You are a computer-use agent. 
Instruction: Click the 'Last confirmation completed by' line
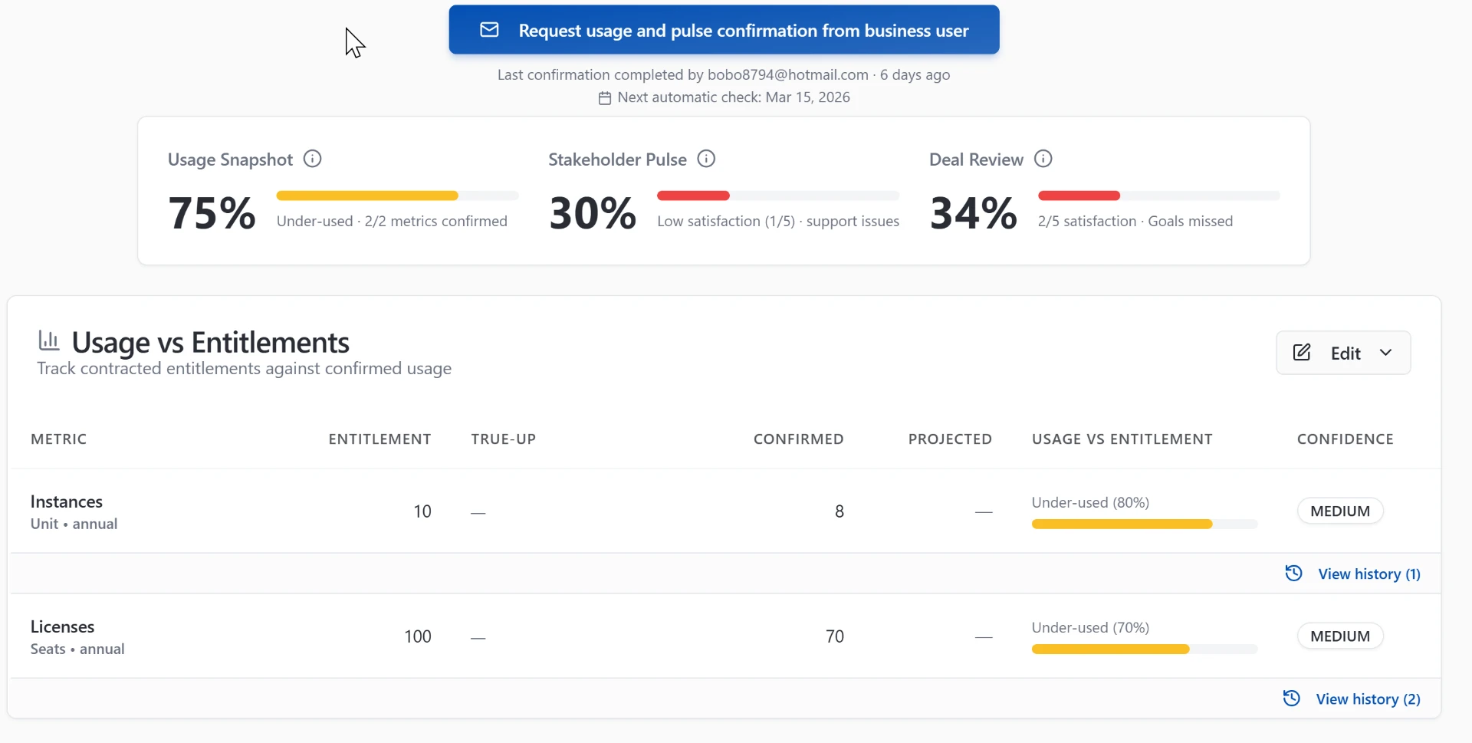pos(724,75)
